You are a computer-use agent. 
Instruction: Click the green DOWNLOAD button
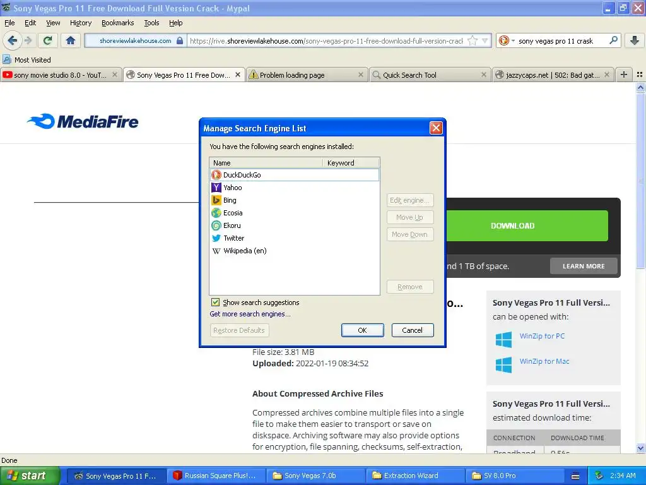527,225
